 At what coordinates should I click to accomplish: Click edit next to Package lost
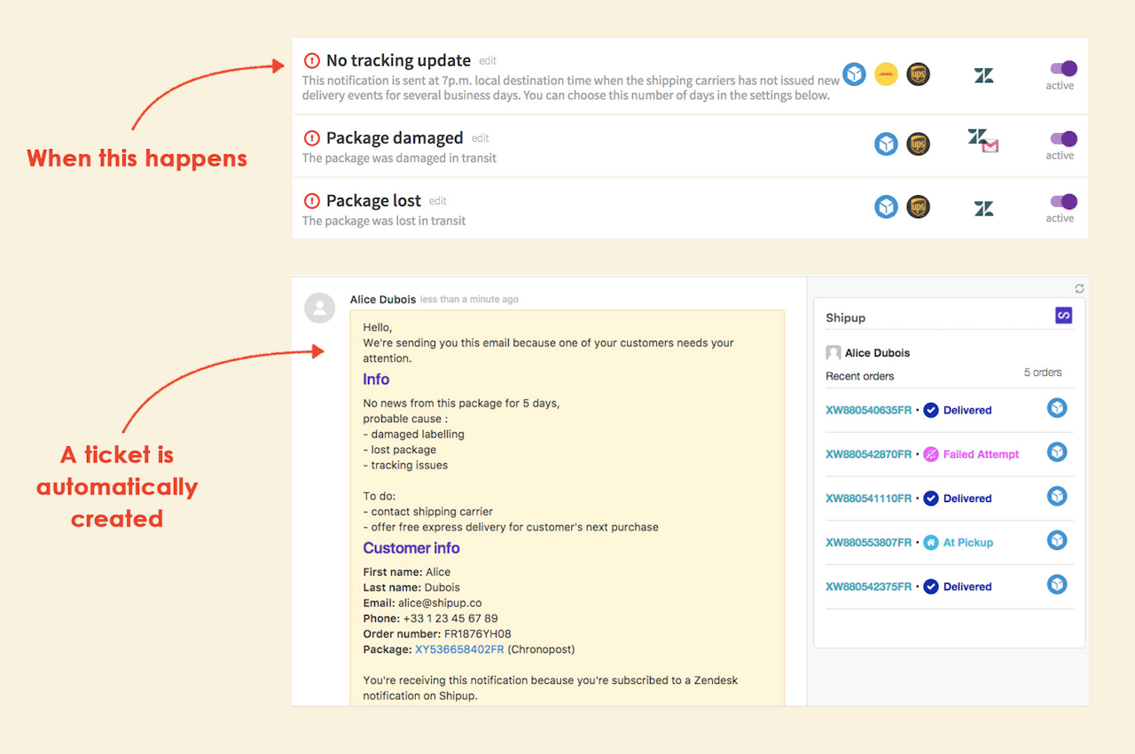(438, 201)
